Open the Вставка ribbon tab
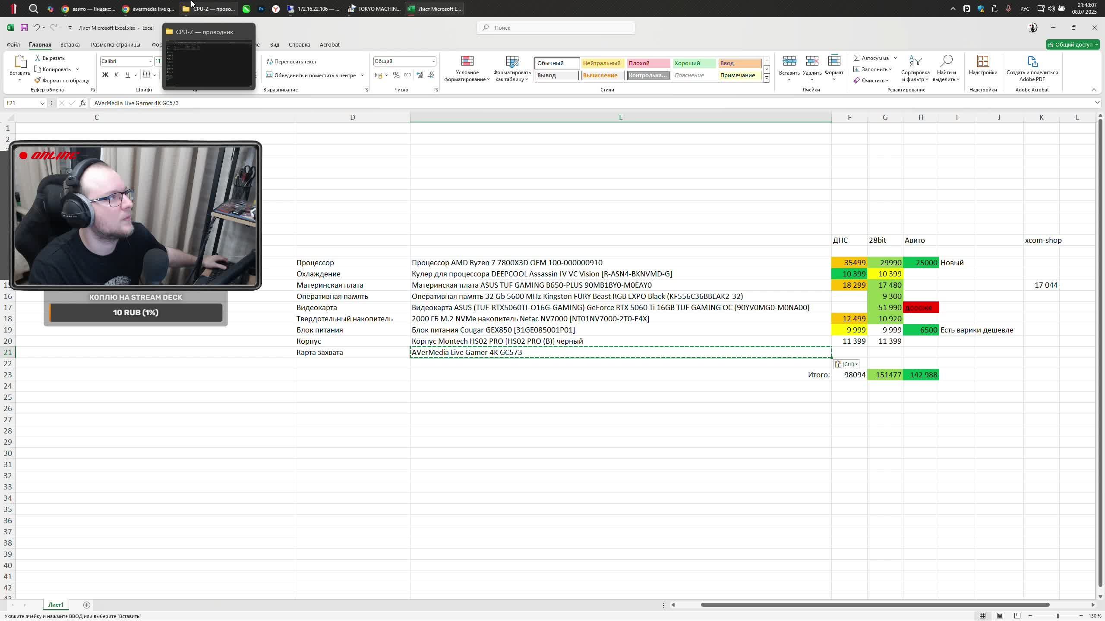 coord(70,45)
